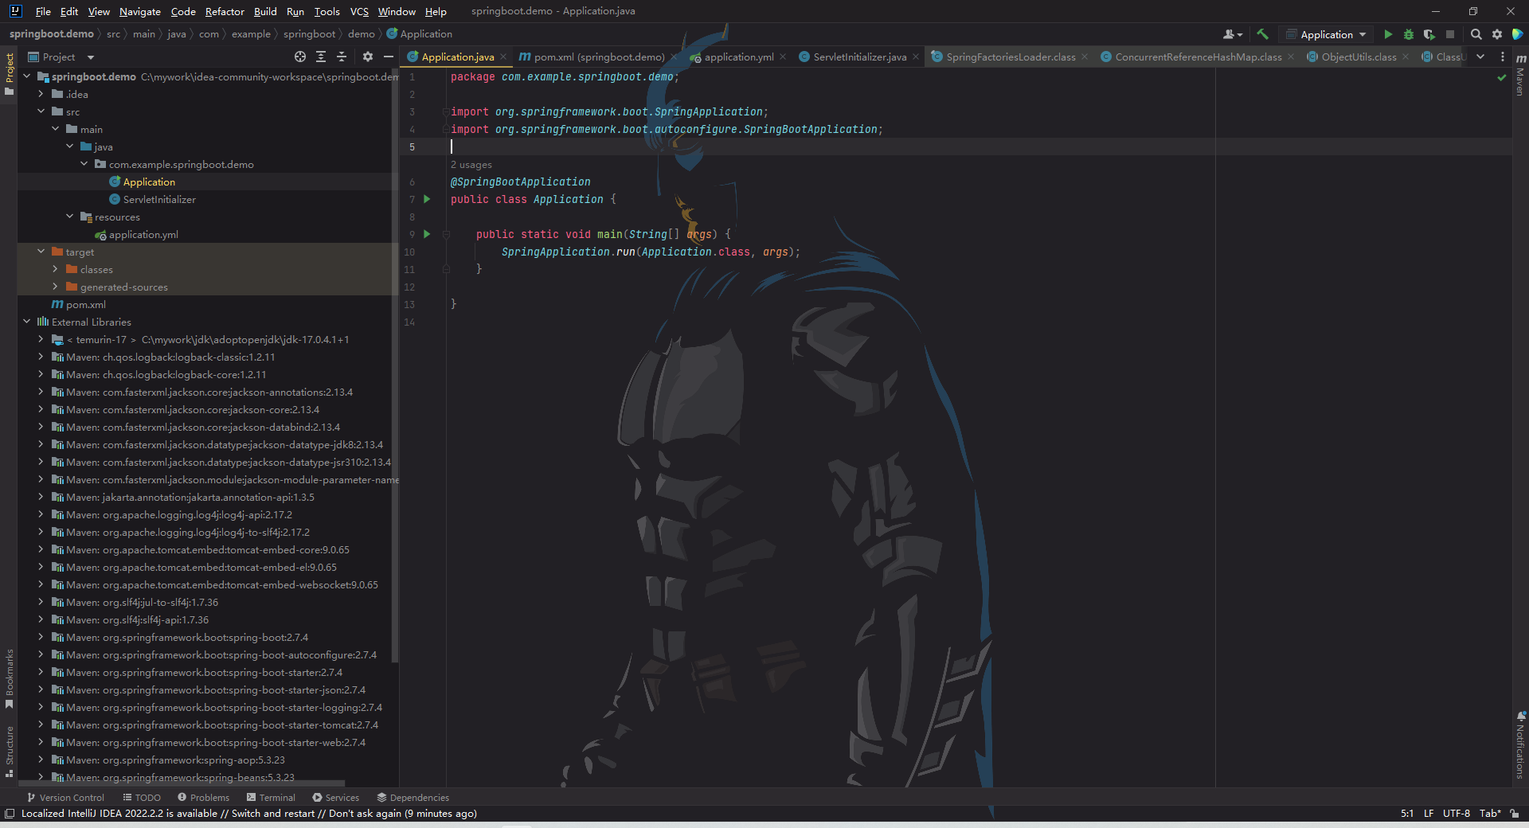This screenshot has width=1529, height=828.
Task: Open the editor tabs three-dot menu
Action: tap(1503, 57)
